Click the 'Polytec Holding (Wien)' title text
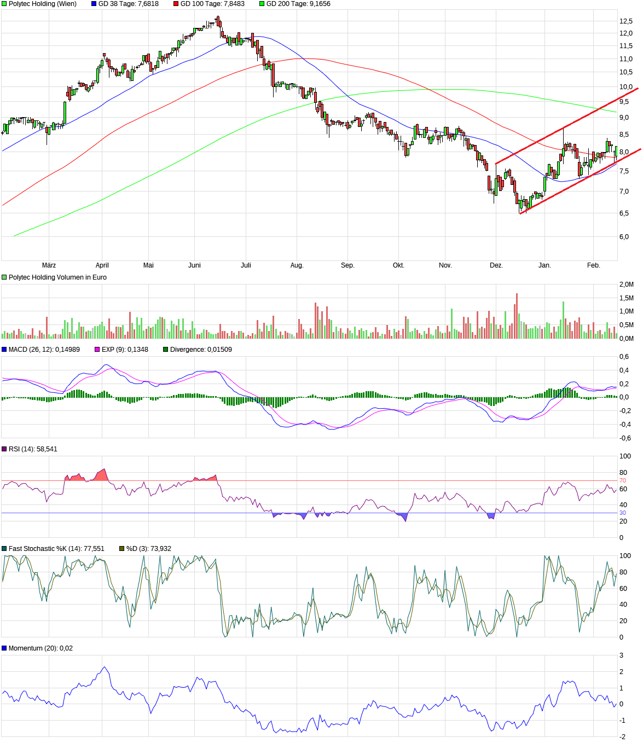The width and height of the screenshot is (643, 743). 43,4
